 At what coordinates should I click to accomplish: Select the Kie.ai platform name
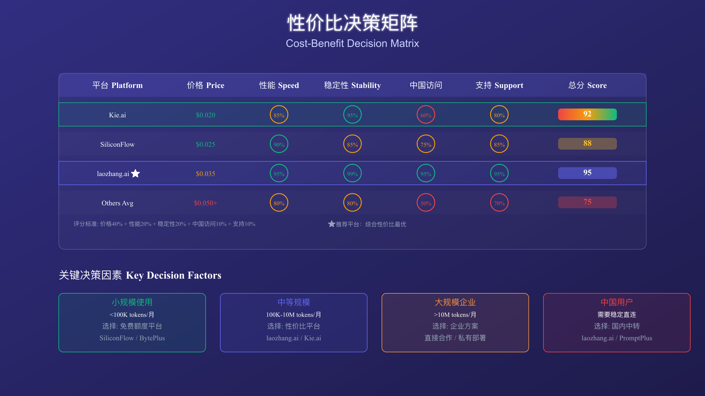click(117, 115)
